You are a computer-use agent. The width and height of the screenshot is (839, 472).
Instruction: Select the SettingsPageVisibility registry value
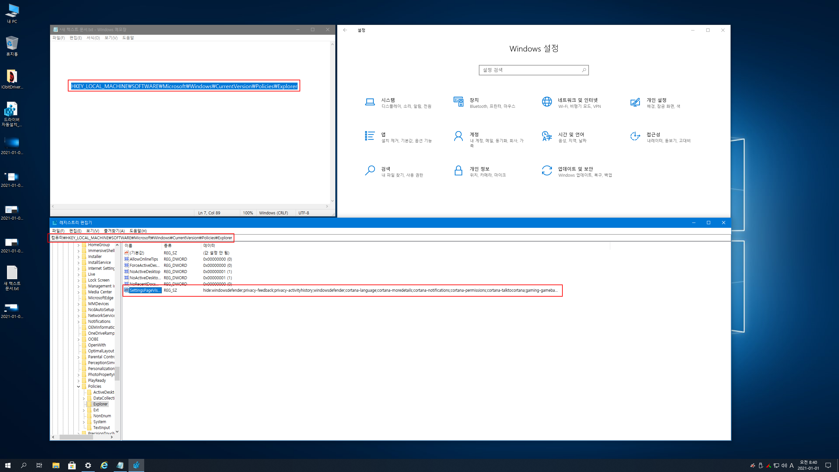point(145,290)
